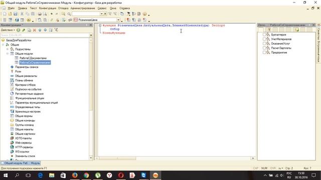Click the green checkmark icon in right panel toolbar
The height and width of the screenshot is (180, 321).
pyautogui.click(x=297, y=30)
